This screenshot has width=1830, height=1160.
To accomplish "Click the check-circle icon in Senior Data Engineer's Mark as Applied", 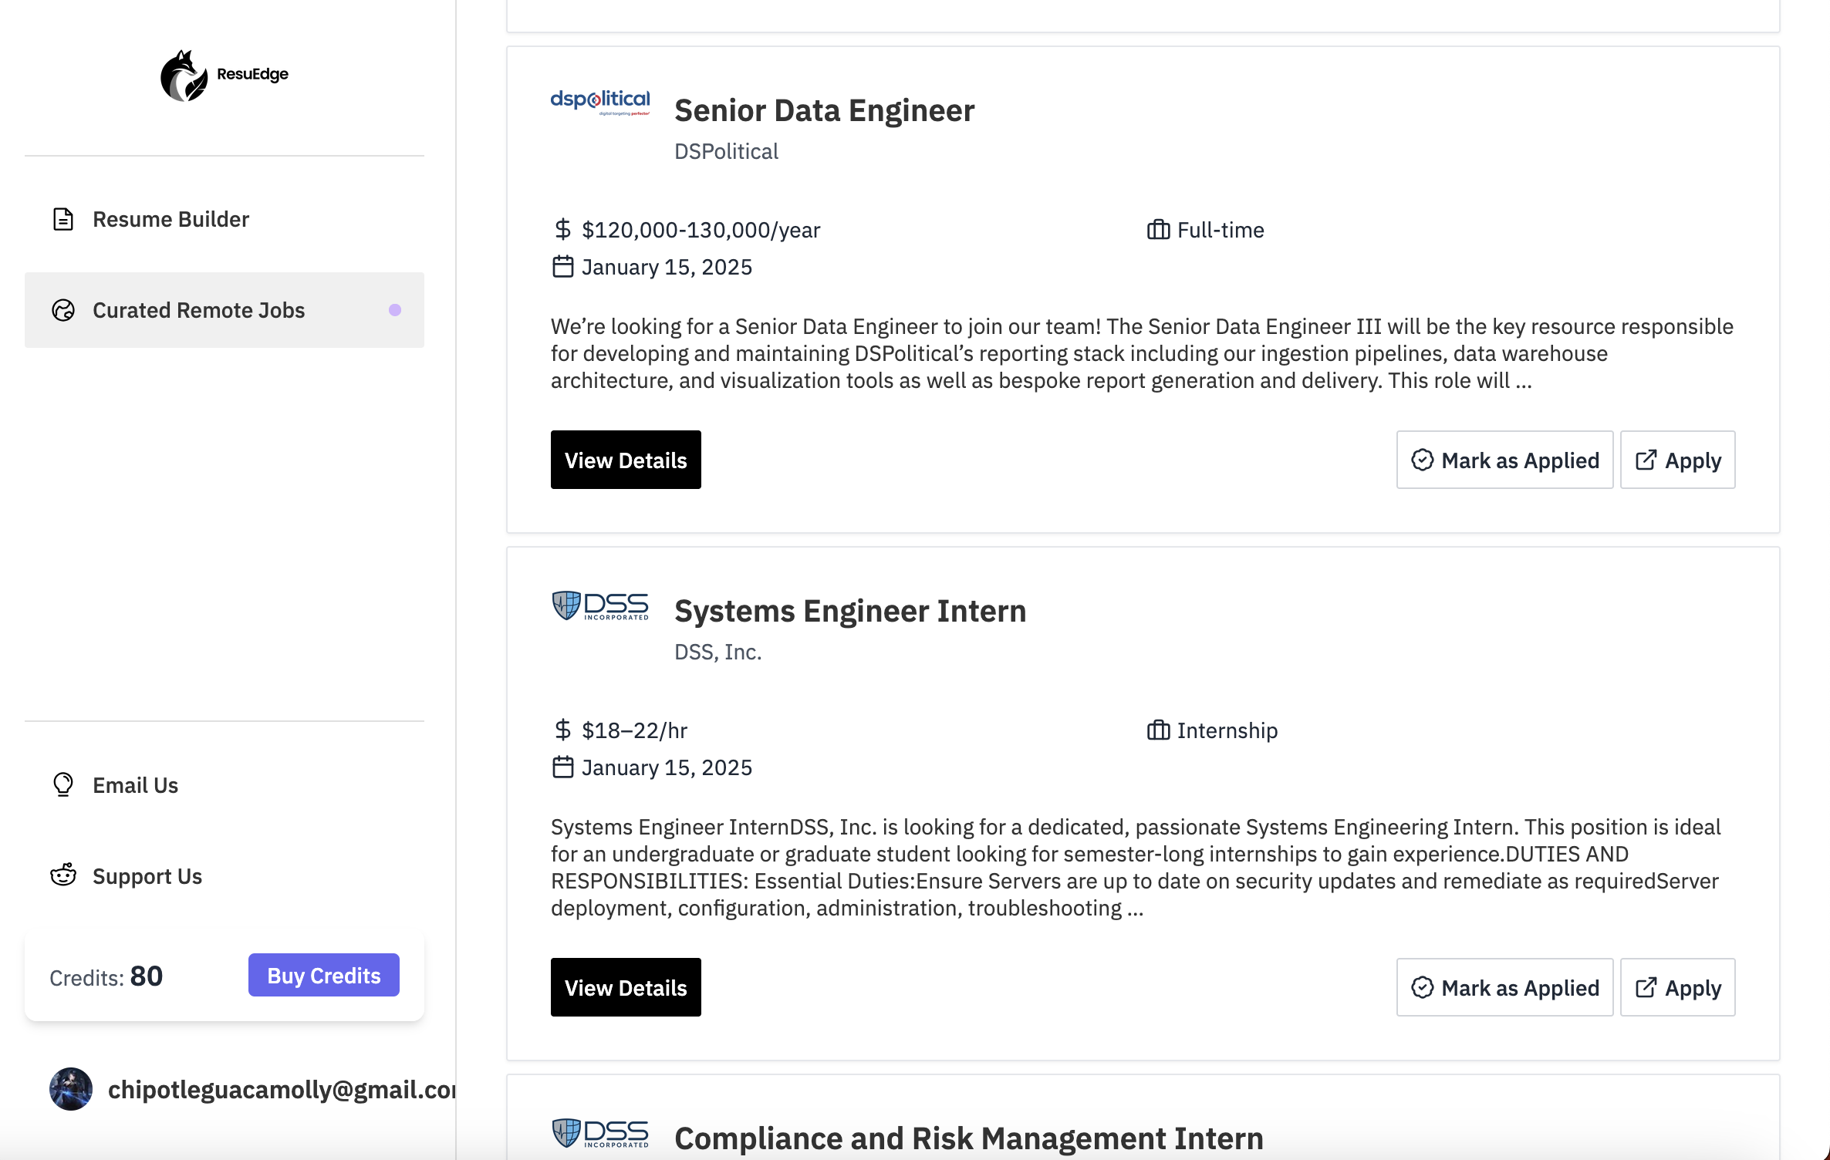I will pos(1423,460).
